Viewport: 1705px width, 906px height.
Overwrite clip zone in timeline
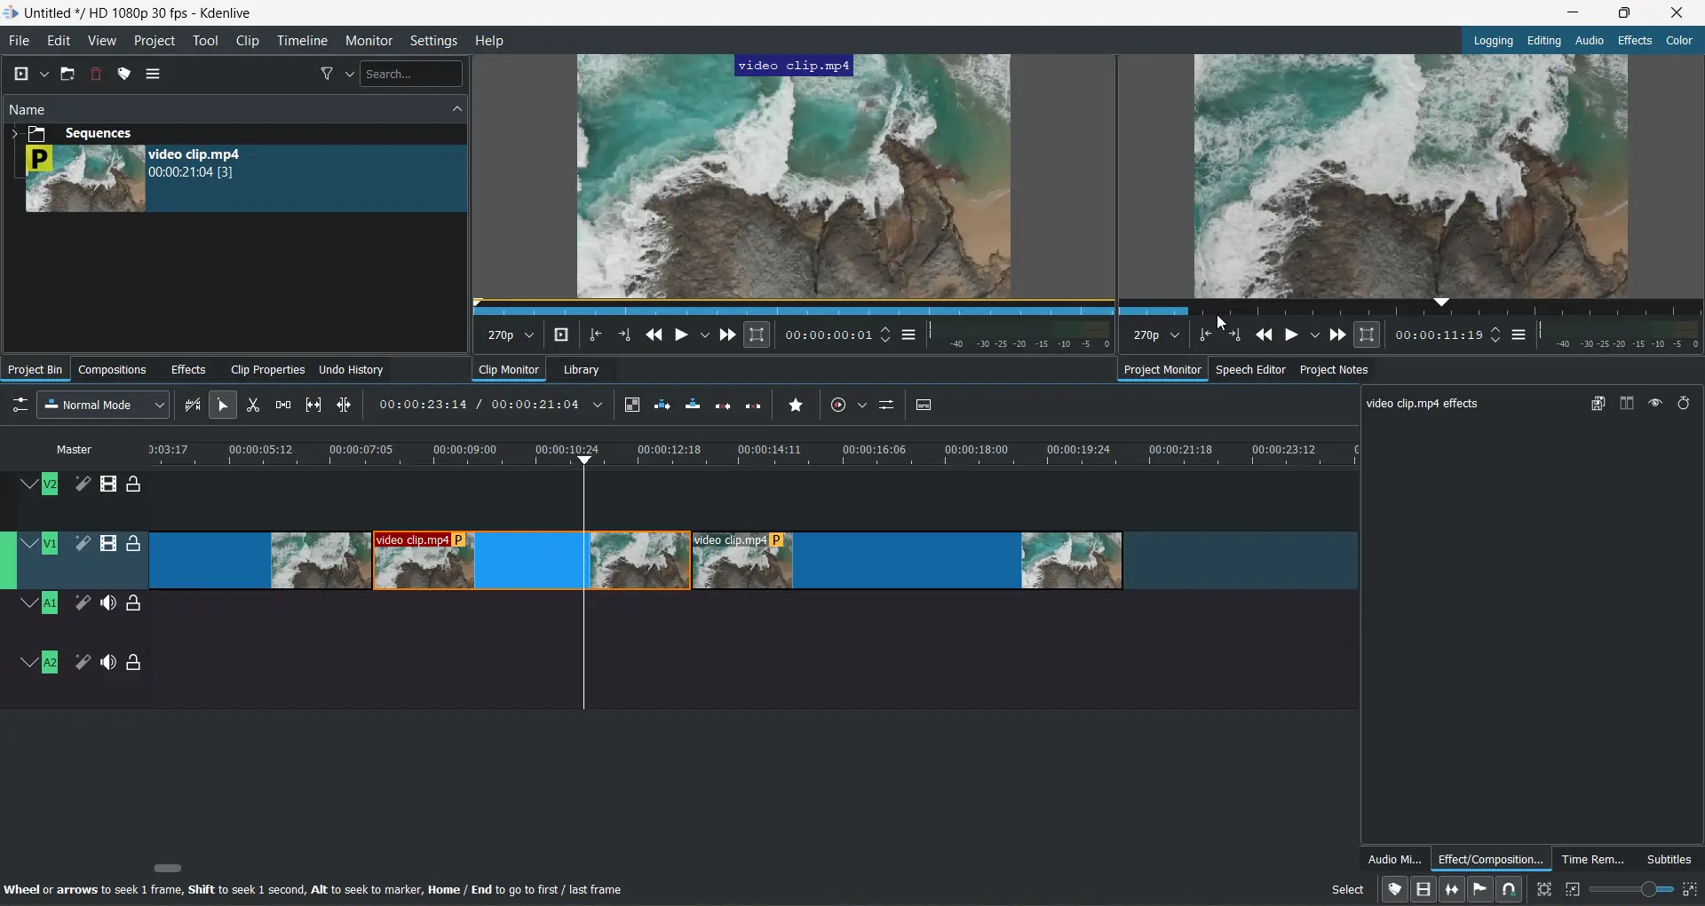point(694,406)
